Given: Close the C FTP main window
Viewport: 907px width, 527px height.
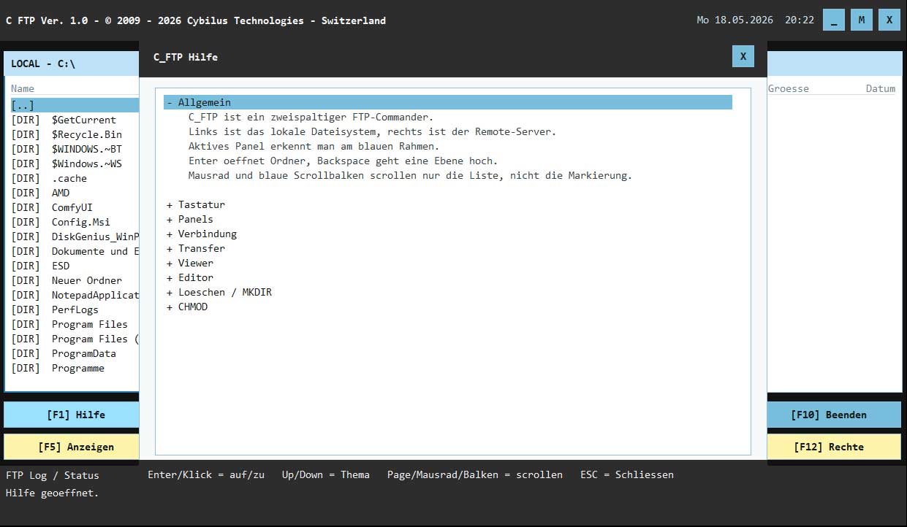Looking at the screenshot, I should [889, 20].
